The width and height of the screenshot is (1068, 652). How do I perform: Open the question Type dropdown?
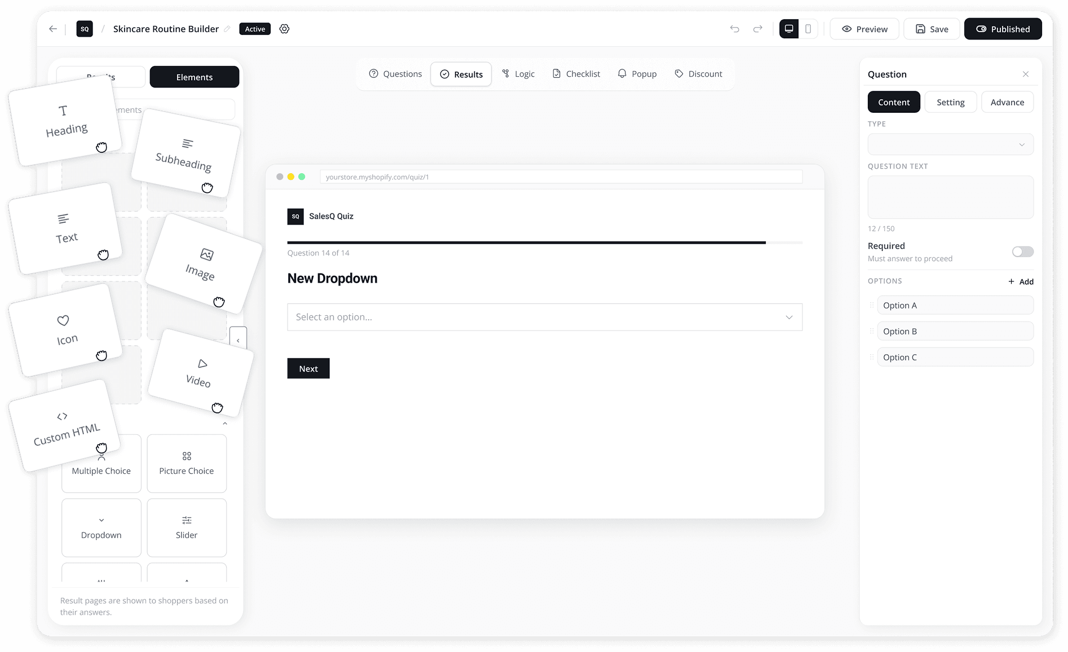pos(951,144)
